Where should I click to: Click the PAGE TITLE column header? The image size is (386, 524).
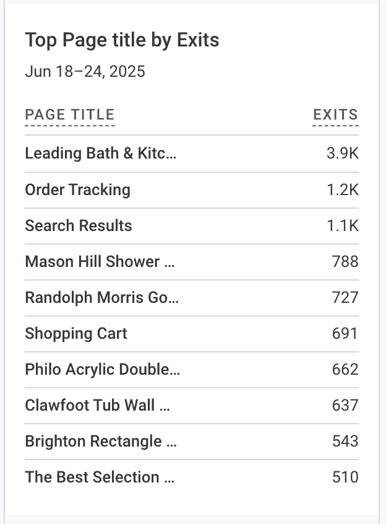click(70, 115)
